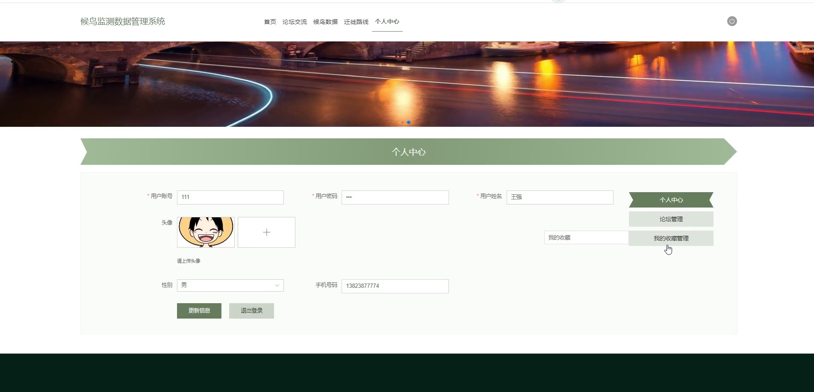
Task: Click the 更新信息 button
Action: [x=199, y=311]
